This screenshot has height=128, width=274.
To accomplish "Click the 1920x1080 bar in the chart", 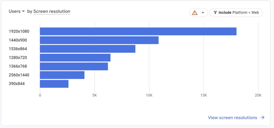I will (138, 31).
